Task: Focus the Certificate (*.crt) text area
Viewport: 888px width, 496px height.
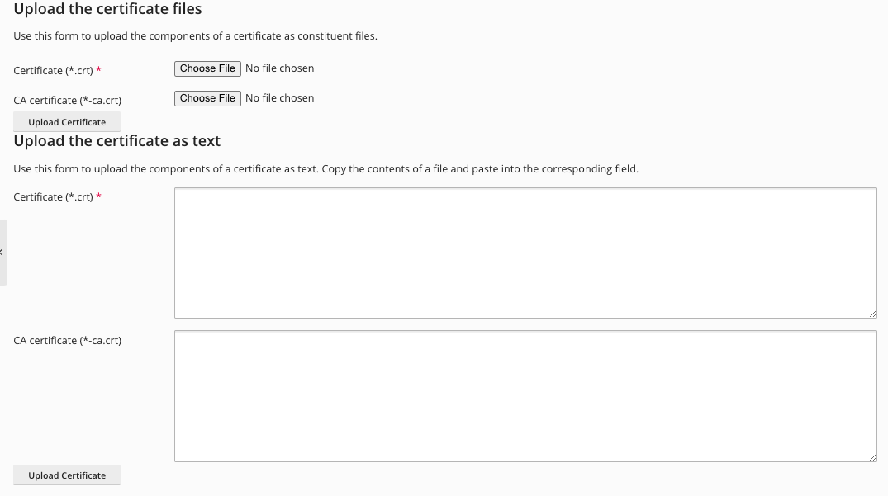Action: [525, 253]
